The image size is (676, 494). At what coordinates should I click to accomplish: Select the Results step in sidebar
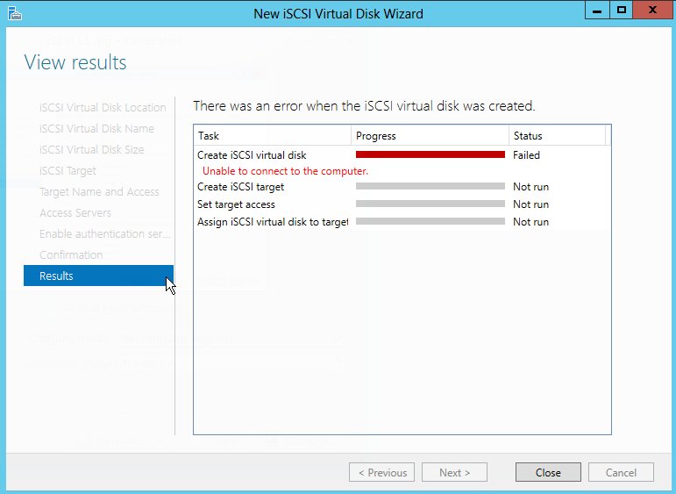98,276
